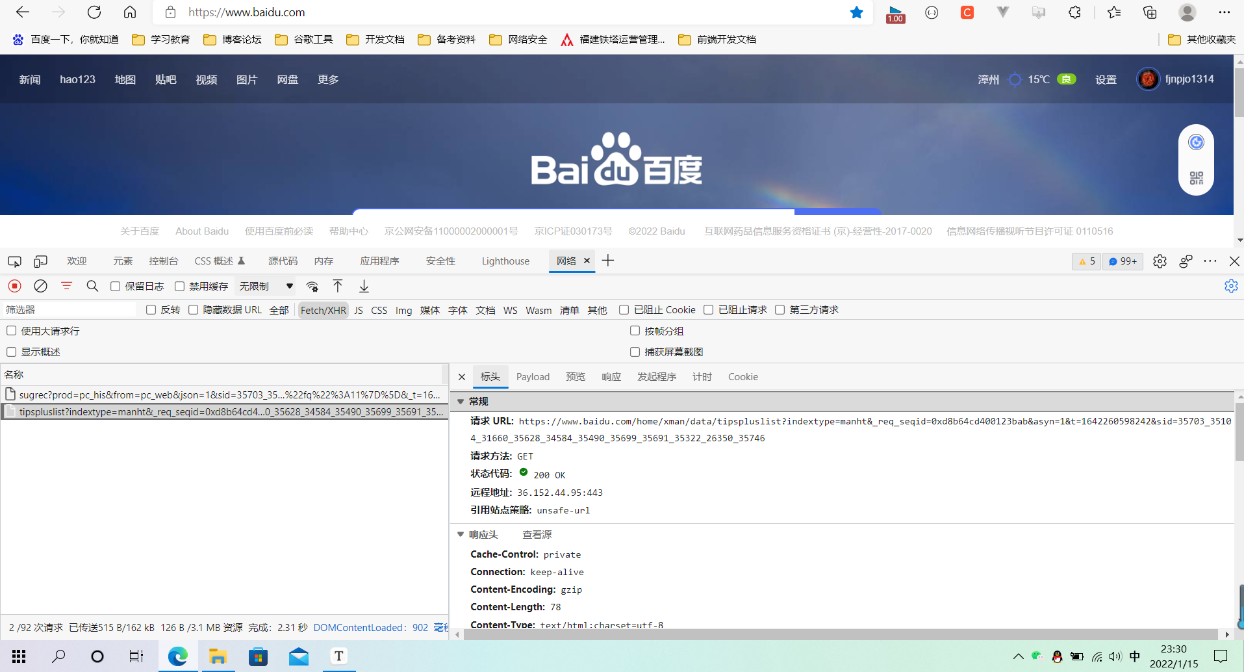Click the 筛选器 filter input field
This screenshot has height=672, width=1244.
(x=69, y=309)
